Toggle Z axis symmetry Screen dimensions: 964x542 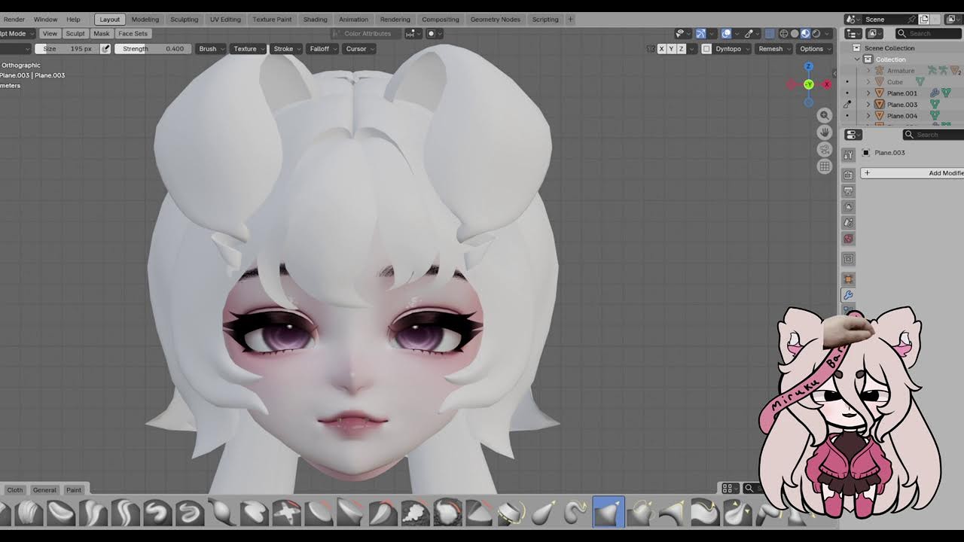coord(682,49)
